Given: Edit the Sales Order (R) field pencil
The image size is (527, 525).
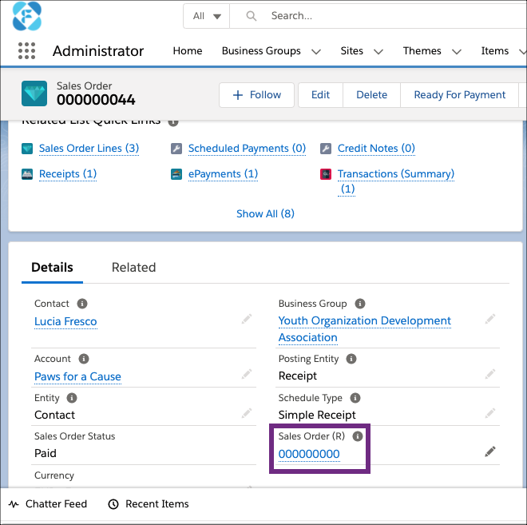Looking at the screenshot, I should click(x=490, y=451).
